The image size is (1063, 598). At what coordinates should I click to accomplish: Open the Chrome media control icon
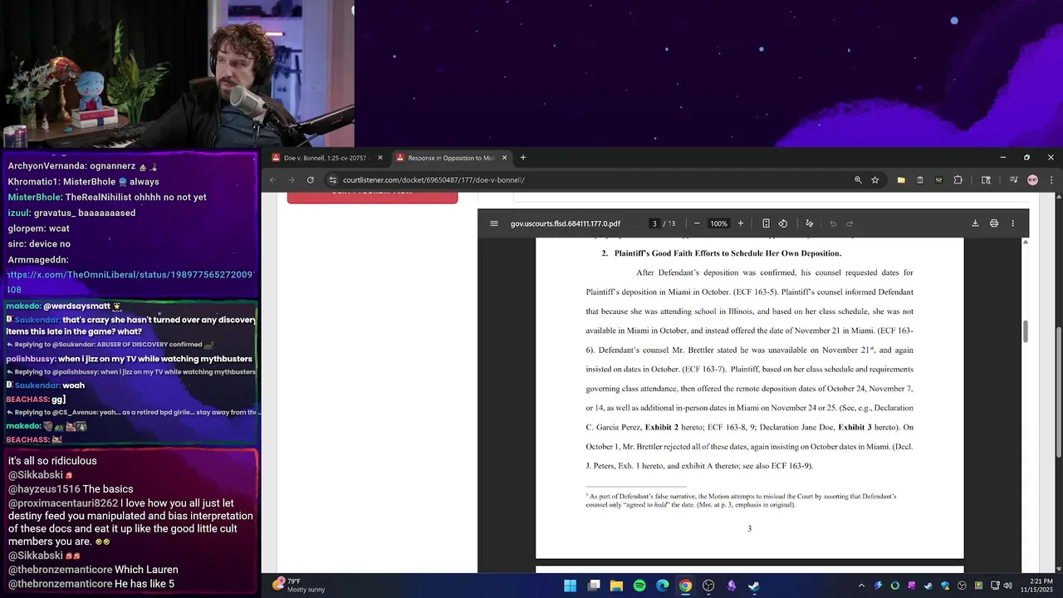[1014, 179]
